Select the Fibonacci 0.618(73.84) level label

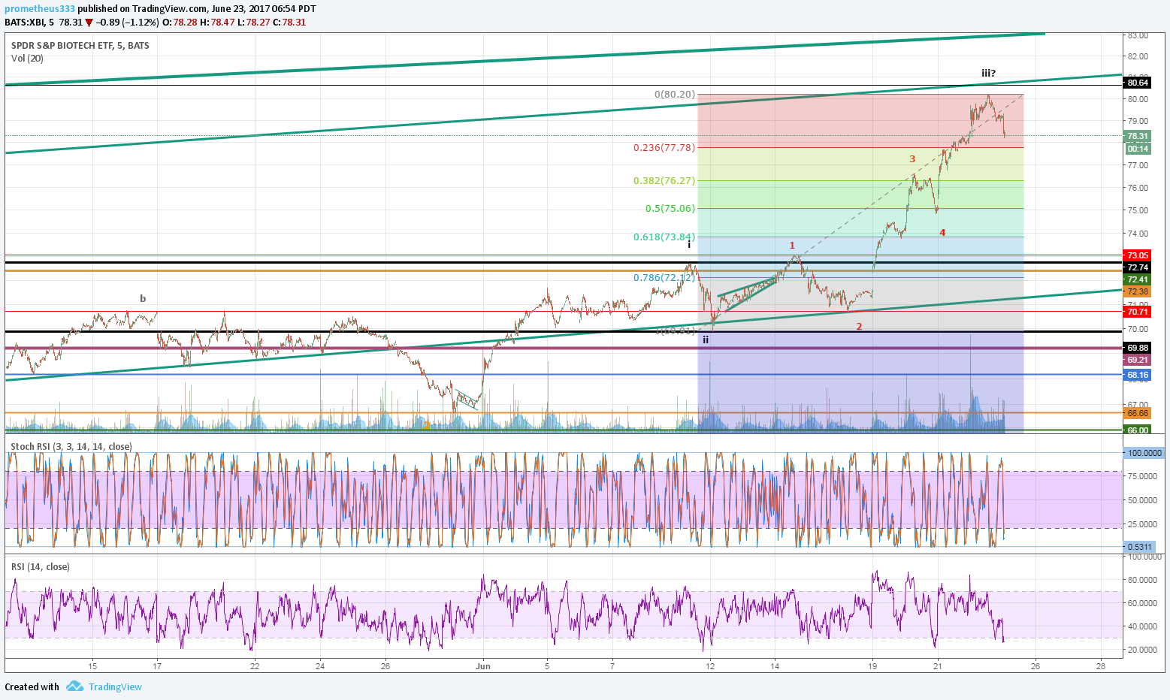point(664,237)
